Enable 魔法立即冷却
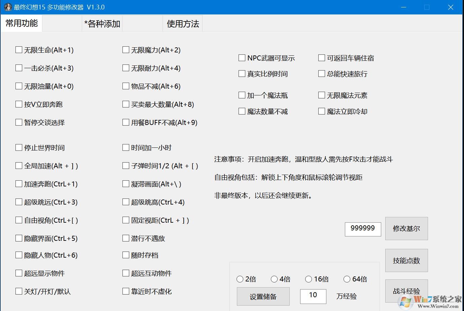The width and height of the screenshot is (464, 311). click(321, 111)
